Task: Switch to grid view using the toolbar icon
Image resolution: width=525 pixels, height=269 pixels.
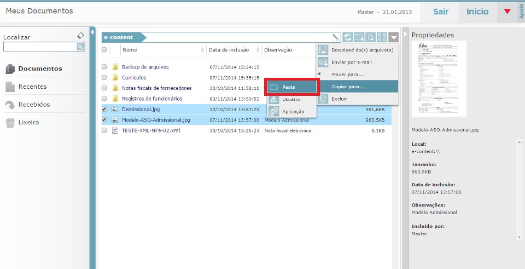Action: 382,37
